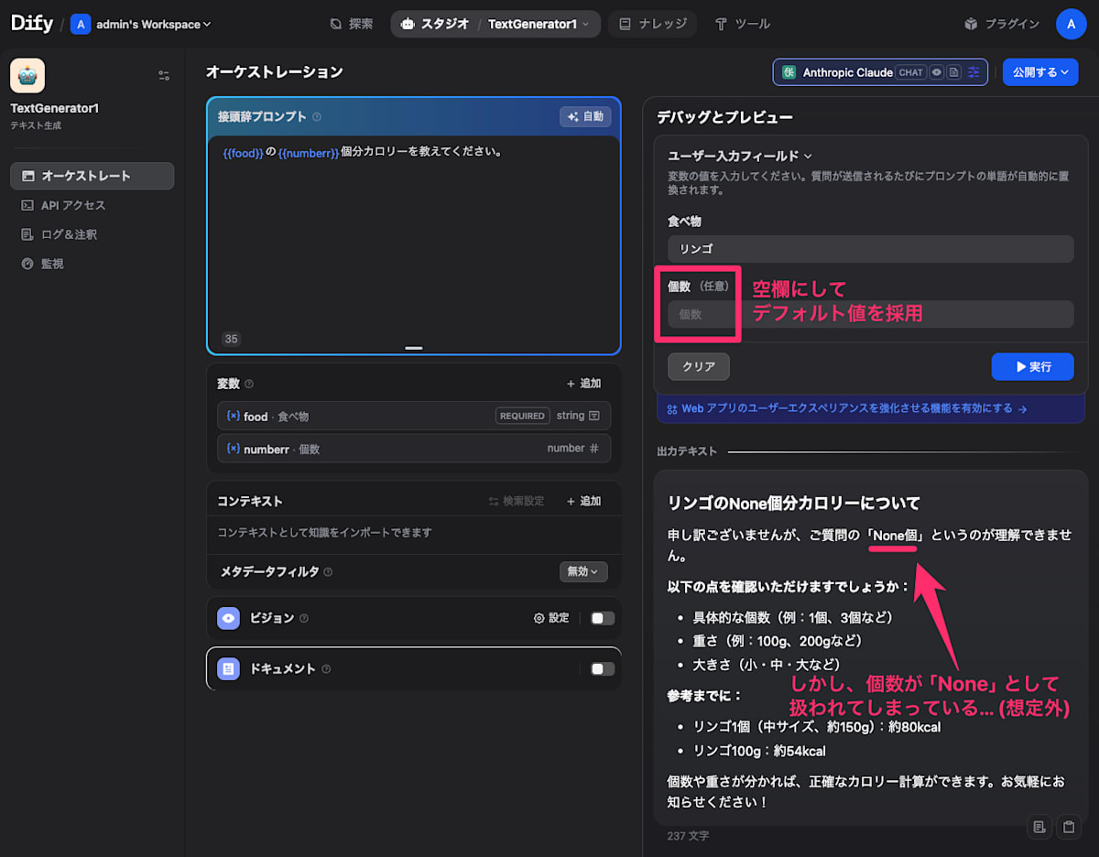Click the Anthropic model logo icon
The height and width of the screenshot is (857, 1099).
tap(789, 72)
